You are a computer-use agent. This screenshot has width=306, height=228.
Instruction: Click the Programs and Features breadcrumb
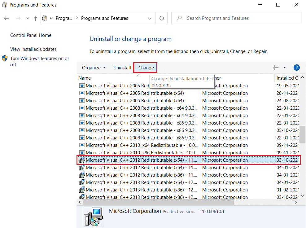tap(104, 18)
